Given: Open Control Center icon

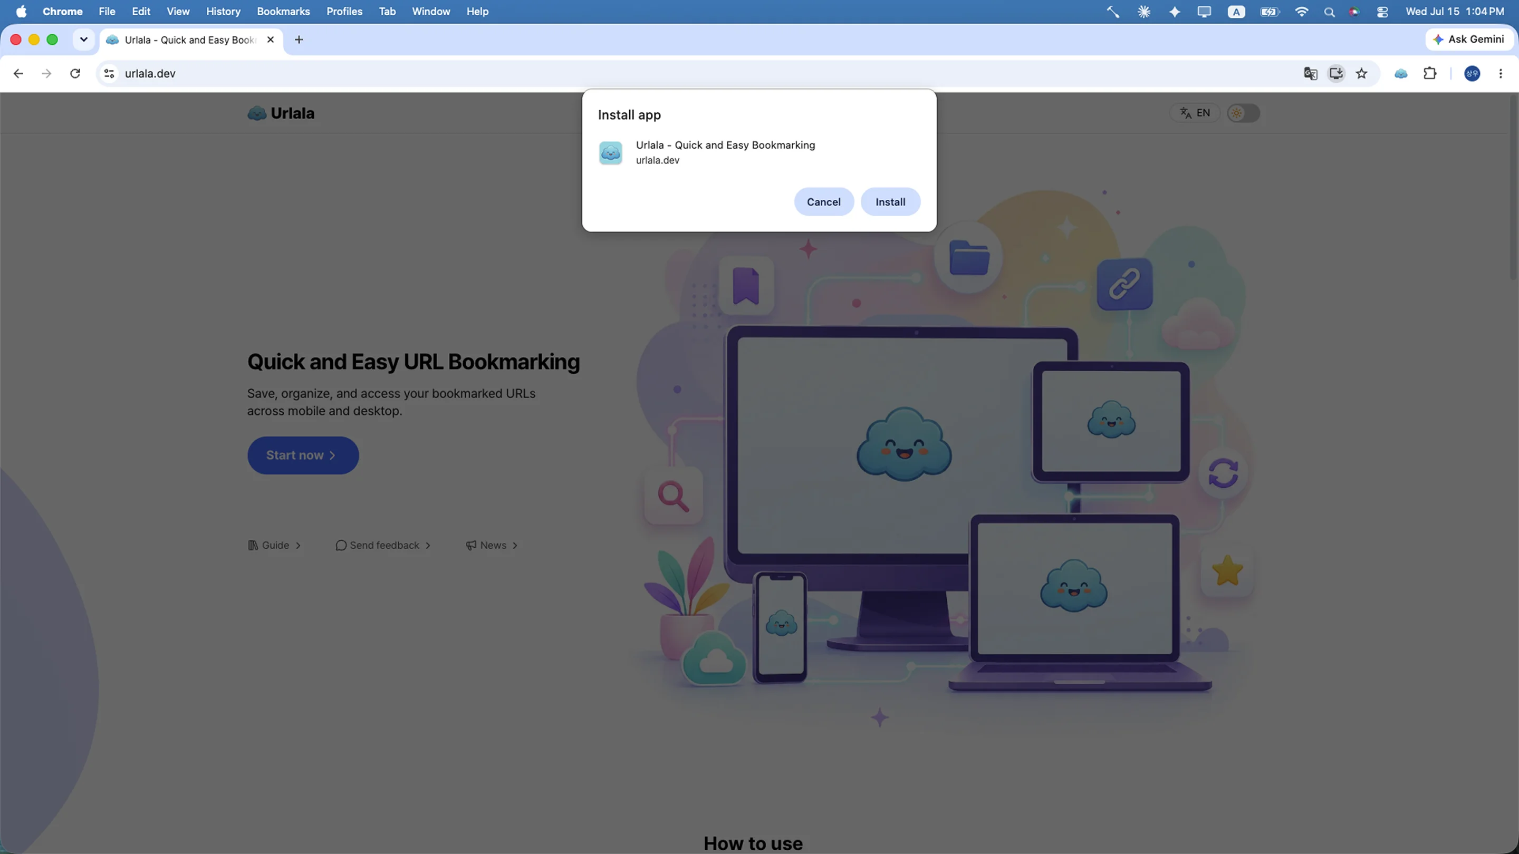Looking at the screenshot, I should tap(1382, 11).
